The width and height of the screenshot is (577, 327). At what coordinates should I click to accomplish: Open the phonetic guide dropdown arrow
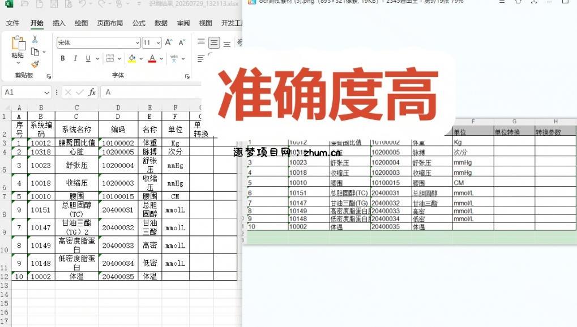coord(183,58)
